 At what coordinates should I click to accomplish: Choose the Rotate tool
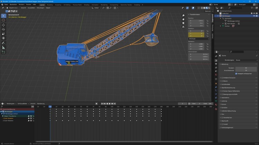click(x=3, y=30)
